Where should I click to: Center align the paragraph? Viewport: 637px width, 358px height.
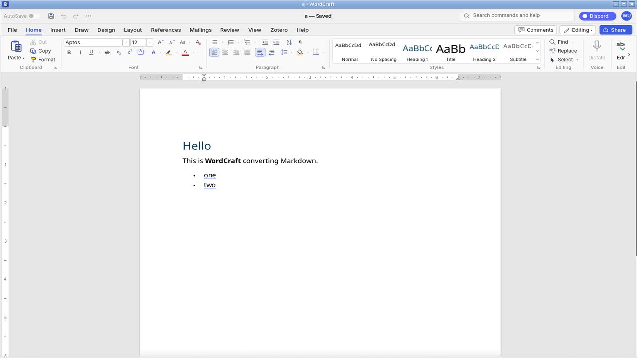tap(225, 52)
